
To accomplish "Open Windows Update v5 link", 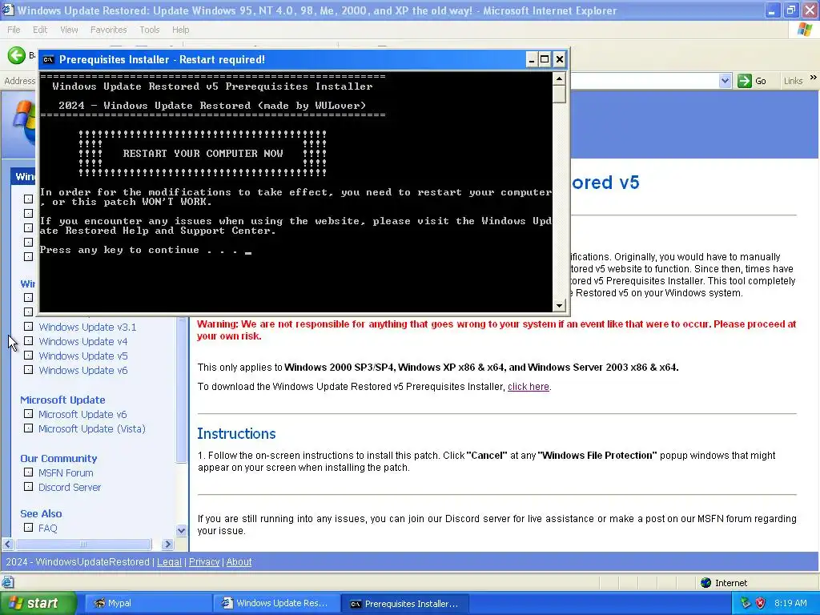I will point(82,356).
